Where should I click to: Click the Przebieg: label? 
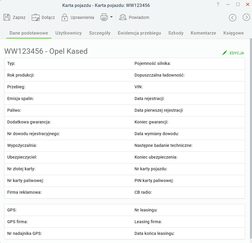click(x=16, y=87)
